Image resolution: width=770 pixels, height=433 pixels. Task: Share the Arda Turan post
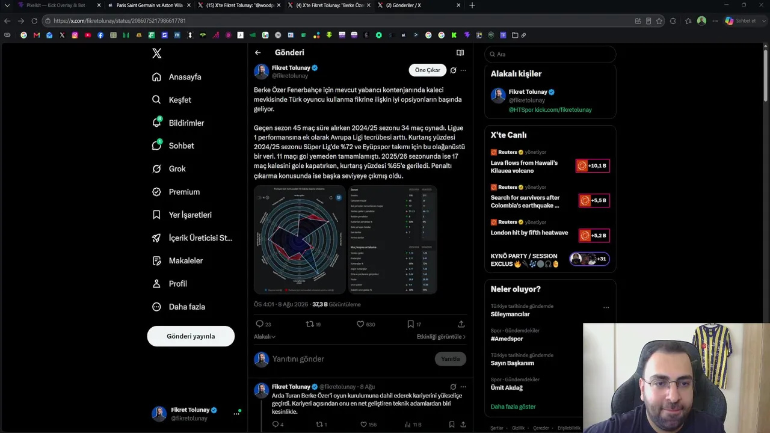[463, 425]
